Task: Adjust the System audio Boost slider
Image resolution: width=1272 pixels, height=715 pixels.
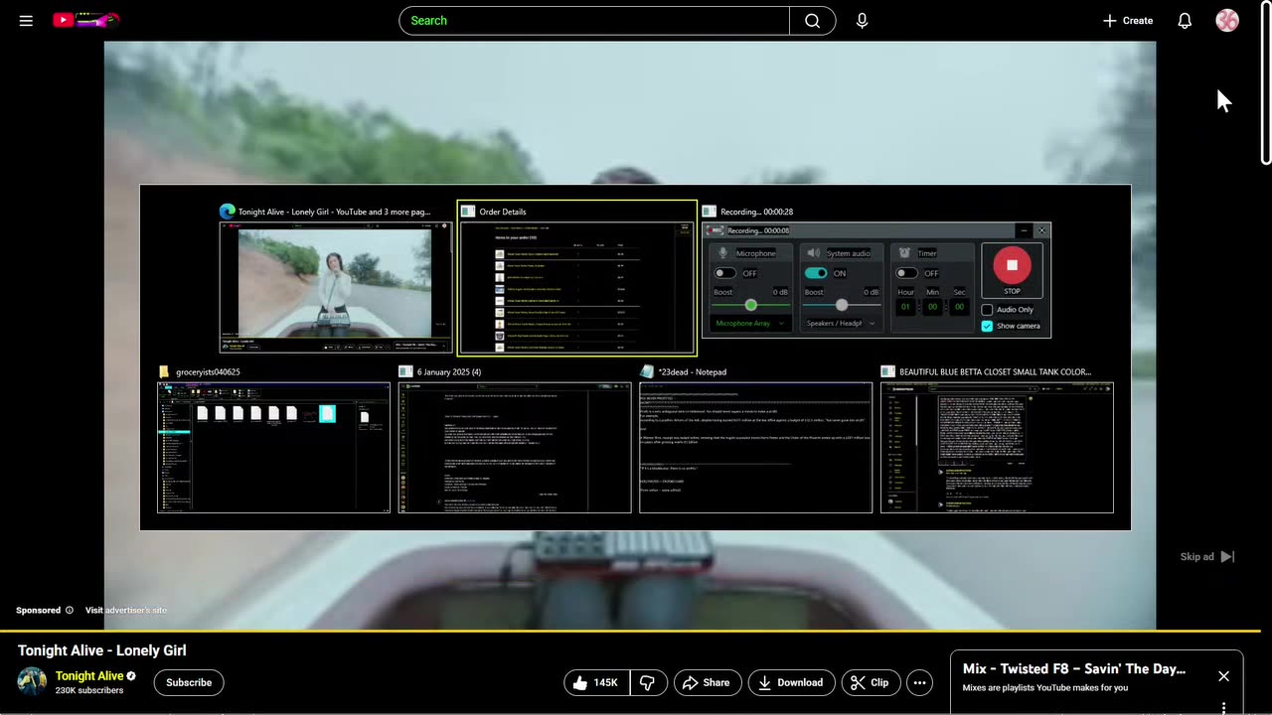Action: [842, 305]
